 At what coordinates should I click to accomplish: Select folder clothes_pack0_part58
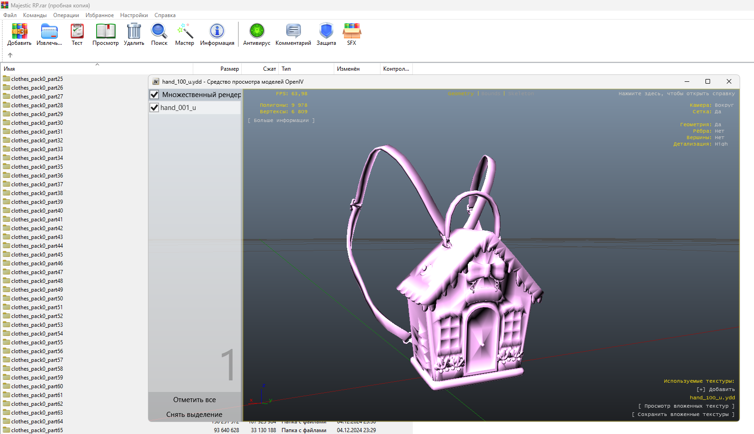point(37,369)
